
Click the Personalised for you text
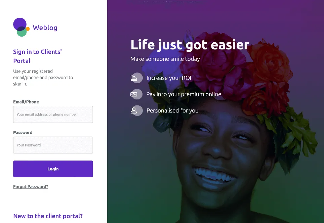[172, 111]
